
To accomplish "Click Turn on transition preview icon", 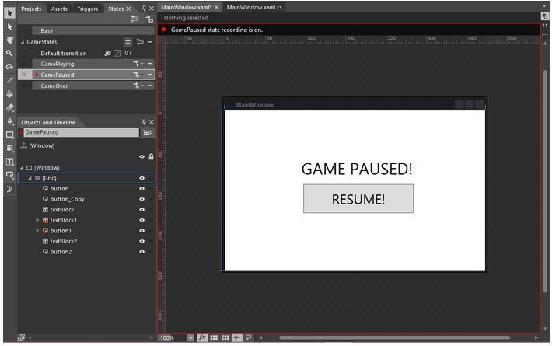I will 149,19.
